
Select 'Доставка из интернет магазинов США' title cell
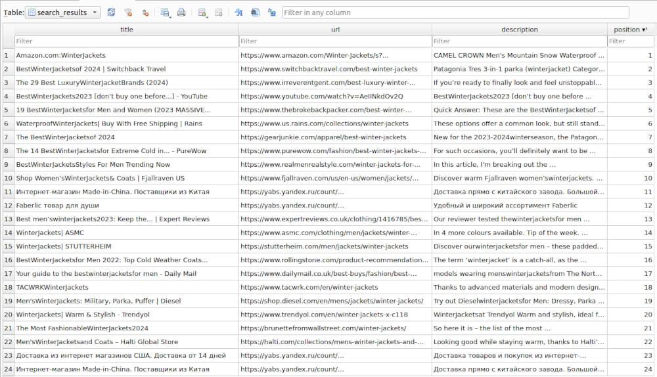coord(127,355)
